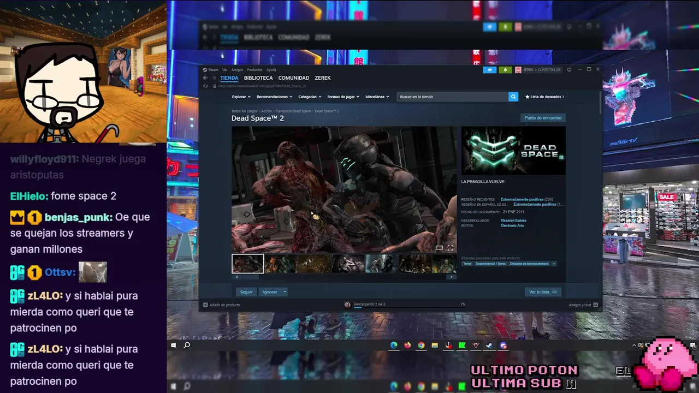
Task: Expand the Categorías dropdown
Action: click(310, 97)
